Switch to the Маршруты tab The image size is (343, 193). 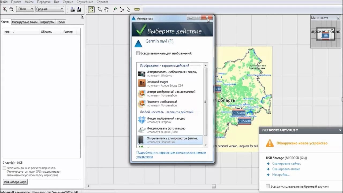[x=47, y=22]
